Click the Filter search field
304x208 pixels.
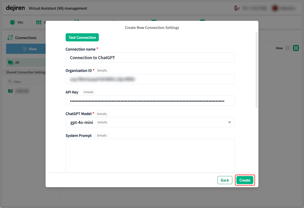26,82
